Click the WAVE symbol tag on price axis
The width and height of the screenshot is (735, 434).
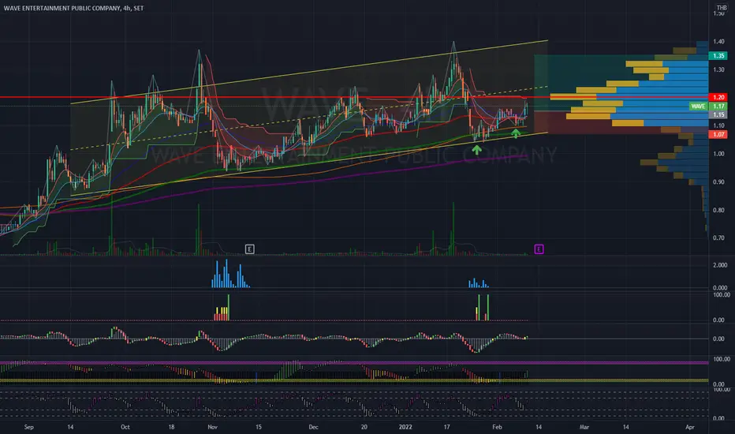(x=699, y=107)
